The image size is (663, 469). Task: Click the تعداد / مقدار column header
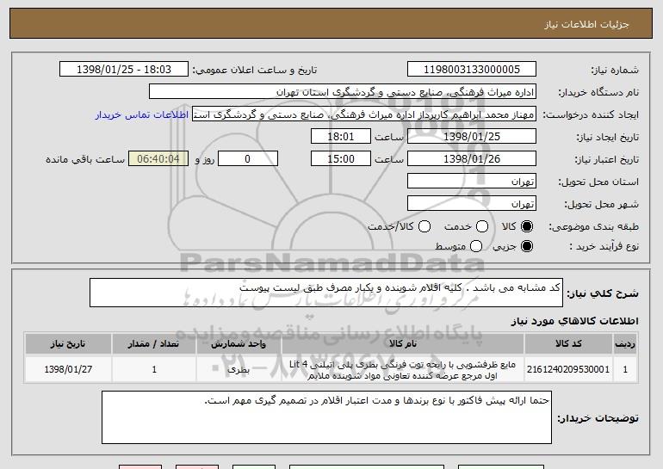(154, 344)
